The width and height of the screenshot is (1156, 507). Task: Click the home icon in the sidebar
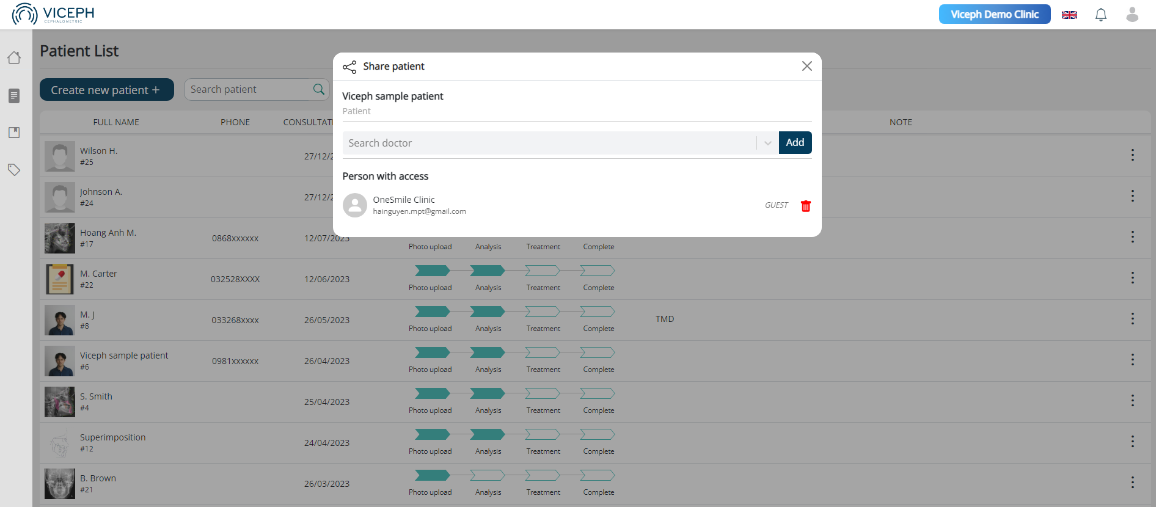pyautogui.click(x=14, y=58)
